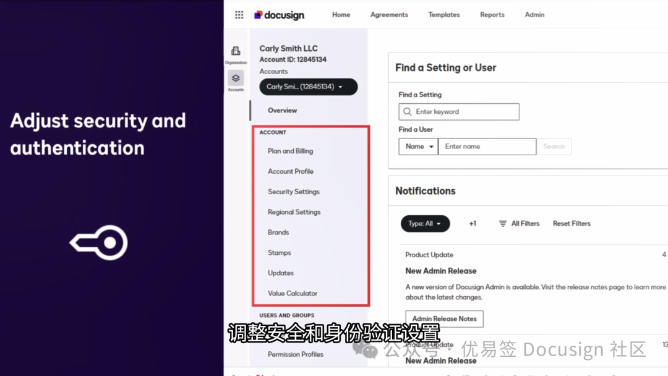
Task: Click the first New Admin Release heading
Action: coord(440,271)
